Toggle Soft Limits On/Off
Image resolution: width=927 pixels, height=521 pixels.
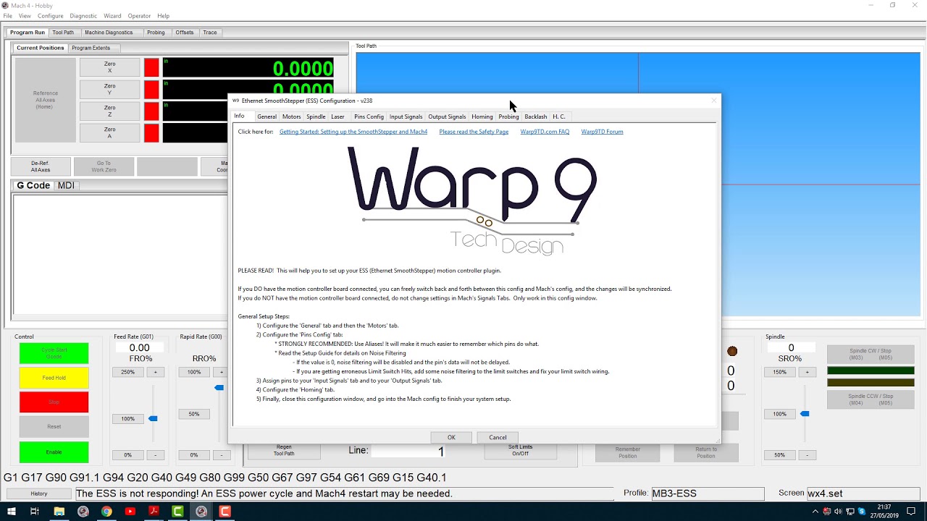coord(520,450)
